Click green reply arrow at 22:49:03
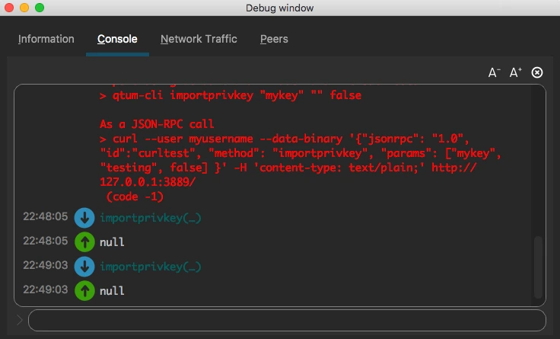The width and height of the screenshot is (560, 339). point(84,290)
